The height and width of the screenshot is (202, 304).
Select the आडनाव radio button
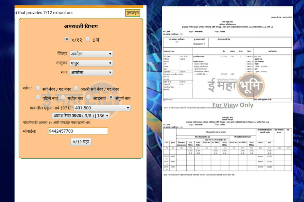[x=88, y=97]
